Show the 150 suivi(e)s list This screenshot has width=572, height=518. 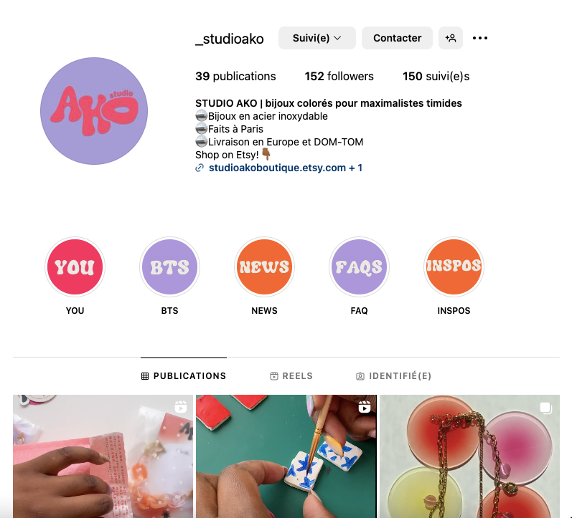[436, 76]
